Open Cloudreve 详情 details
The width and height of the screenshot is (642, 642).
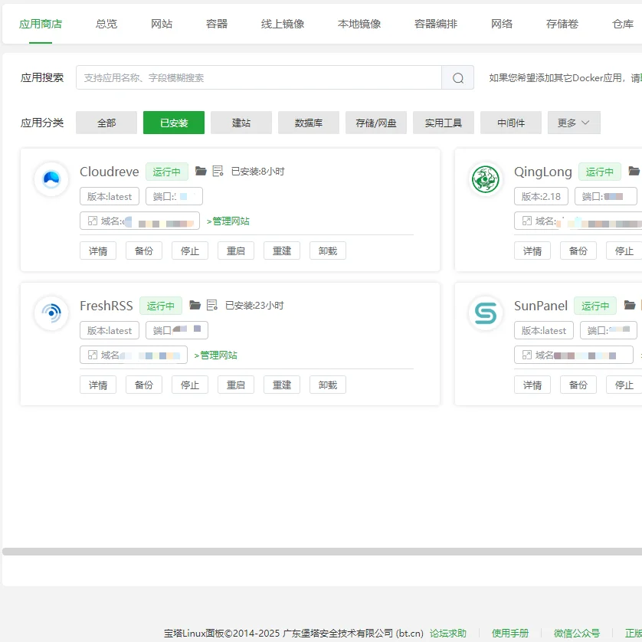tap(98, 251)
